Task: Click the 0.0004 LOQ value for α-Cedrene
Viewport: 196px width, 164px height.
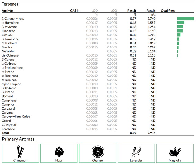Action: 112,64
